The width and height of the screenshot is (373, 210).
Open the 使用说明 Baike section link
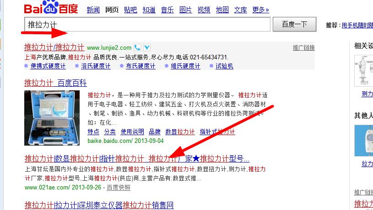point(132,131)
